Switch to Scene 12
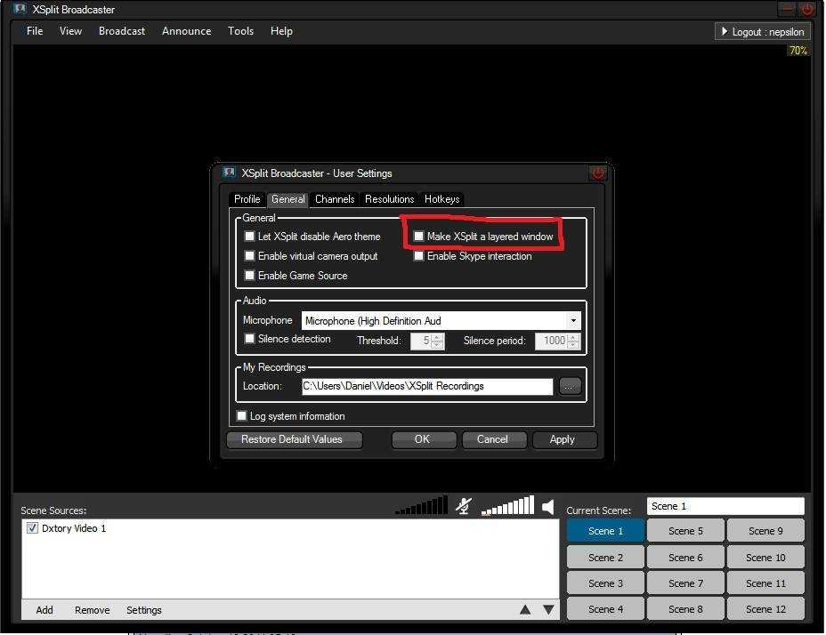This screenshot has width=826, height=635. click(x=766, y=609)
